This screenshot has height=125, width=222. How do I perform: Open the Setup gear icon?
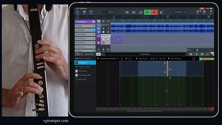[204, 12]
